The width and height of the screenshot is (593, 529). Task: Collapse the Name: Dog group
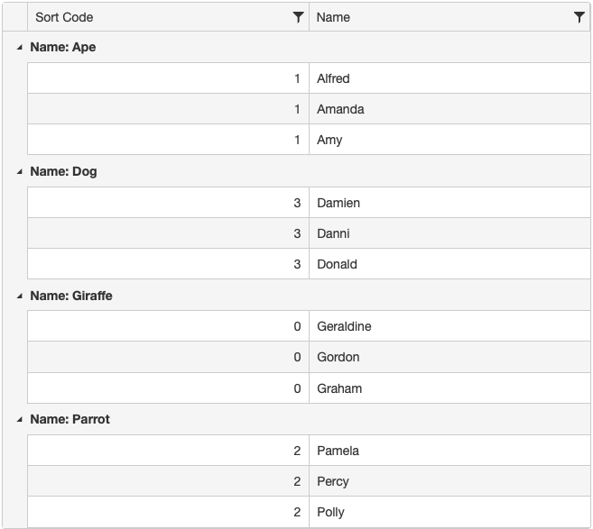(x=20, y=171)
